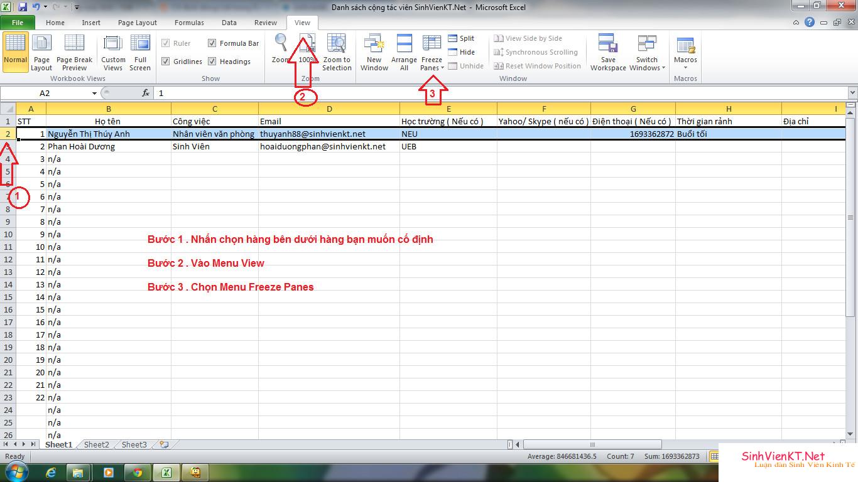858x482 pixels.
Task: Open the Macros dropdown
Action: (685, 53)
